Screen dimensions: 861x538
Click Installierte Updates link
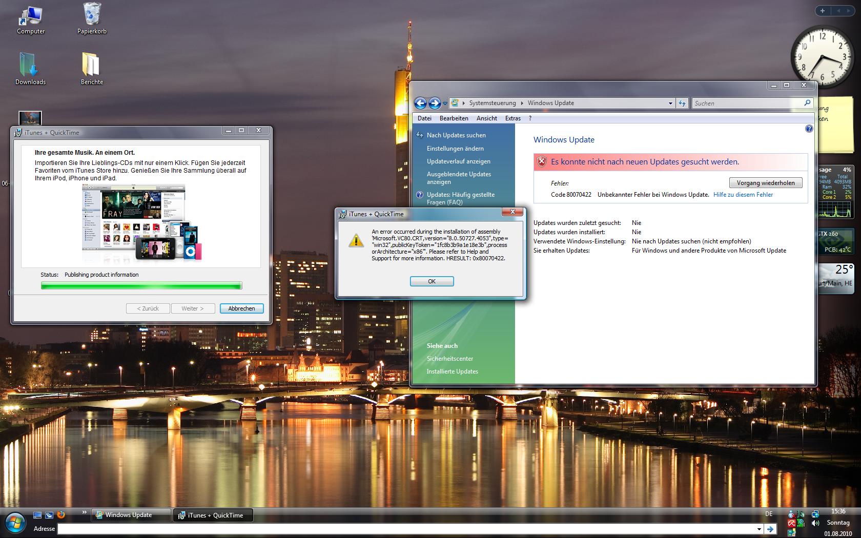click(452, 371)
